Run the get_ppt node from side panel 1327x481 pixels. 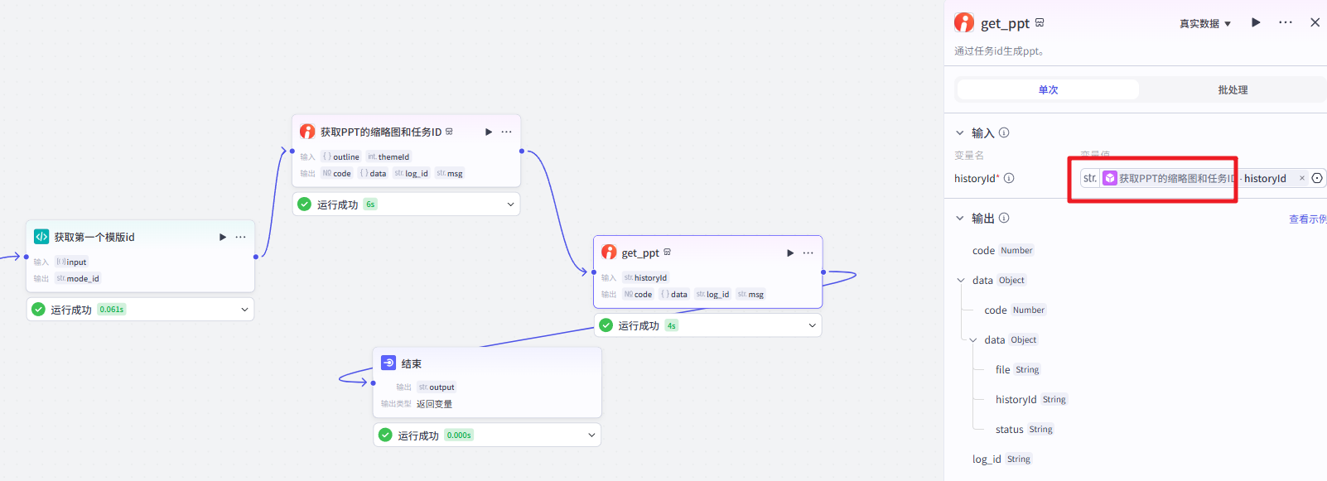(1256, 22)
